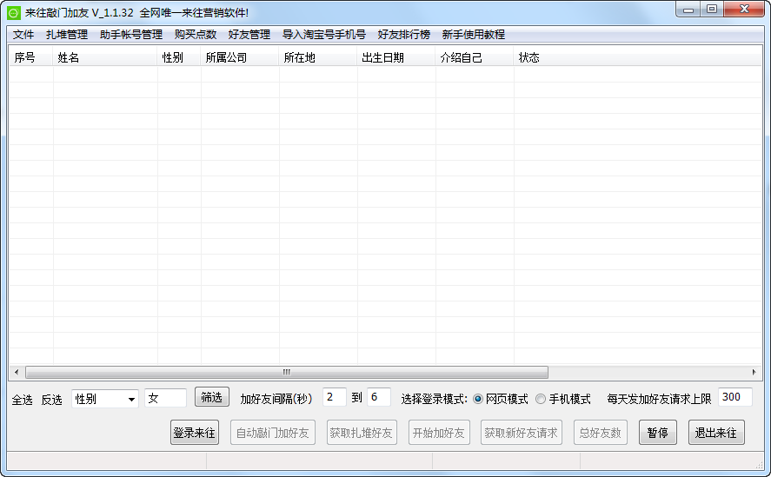Viewport: 771px width, 477px height.
Task: Open the 导入淘宝号手机号 menu
Action: (x=324, y=35)
